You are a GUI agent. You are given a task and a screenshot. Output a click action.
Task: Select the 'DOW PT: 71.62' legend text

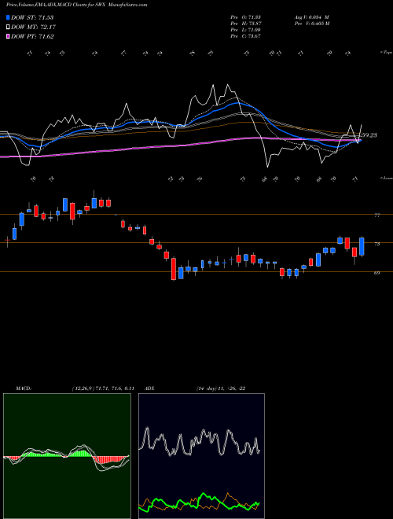tap(32, 37)
